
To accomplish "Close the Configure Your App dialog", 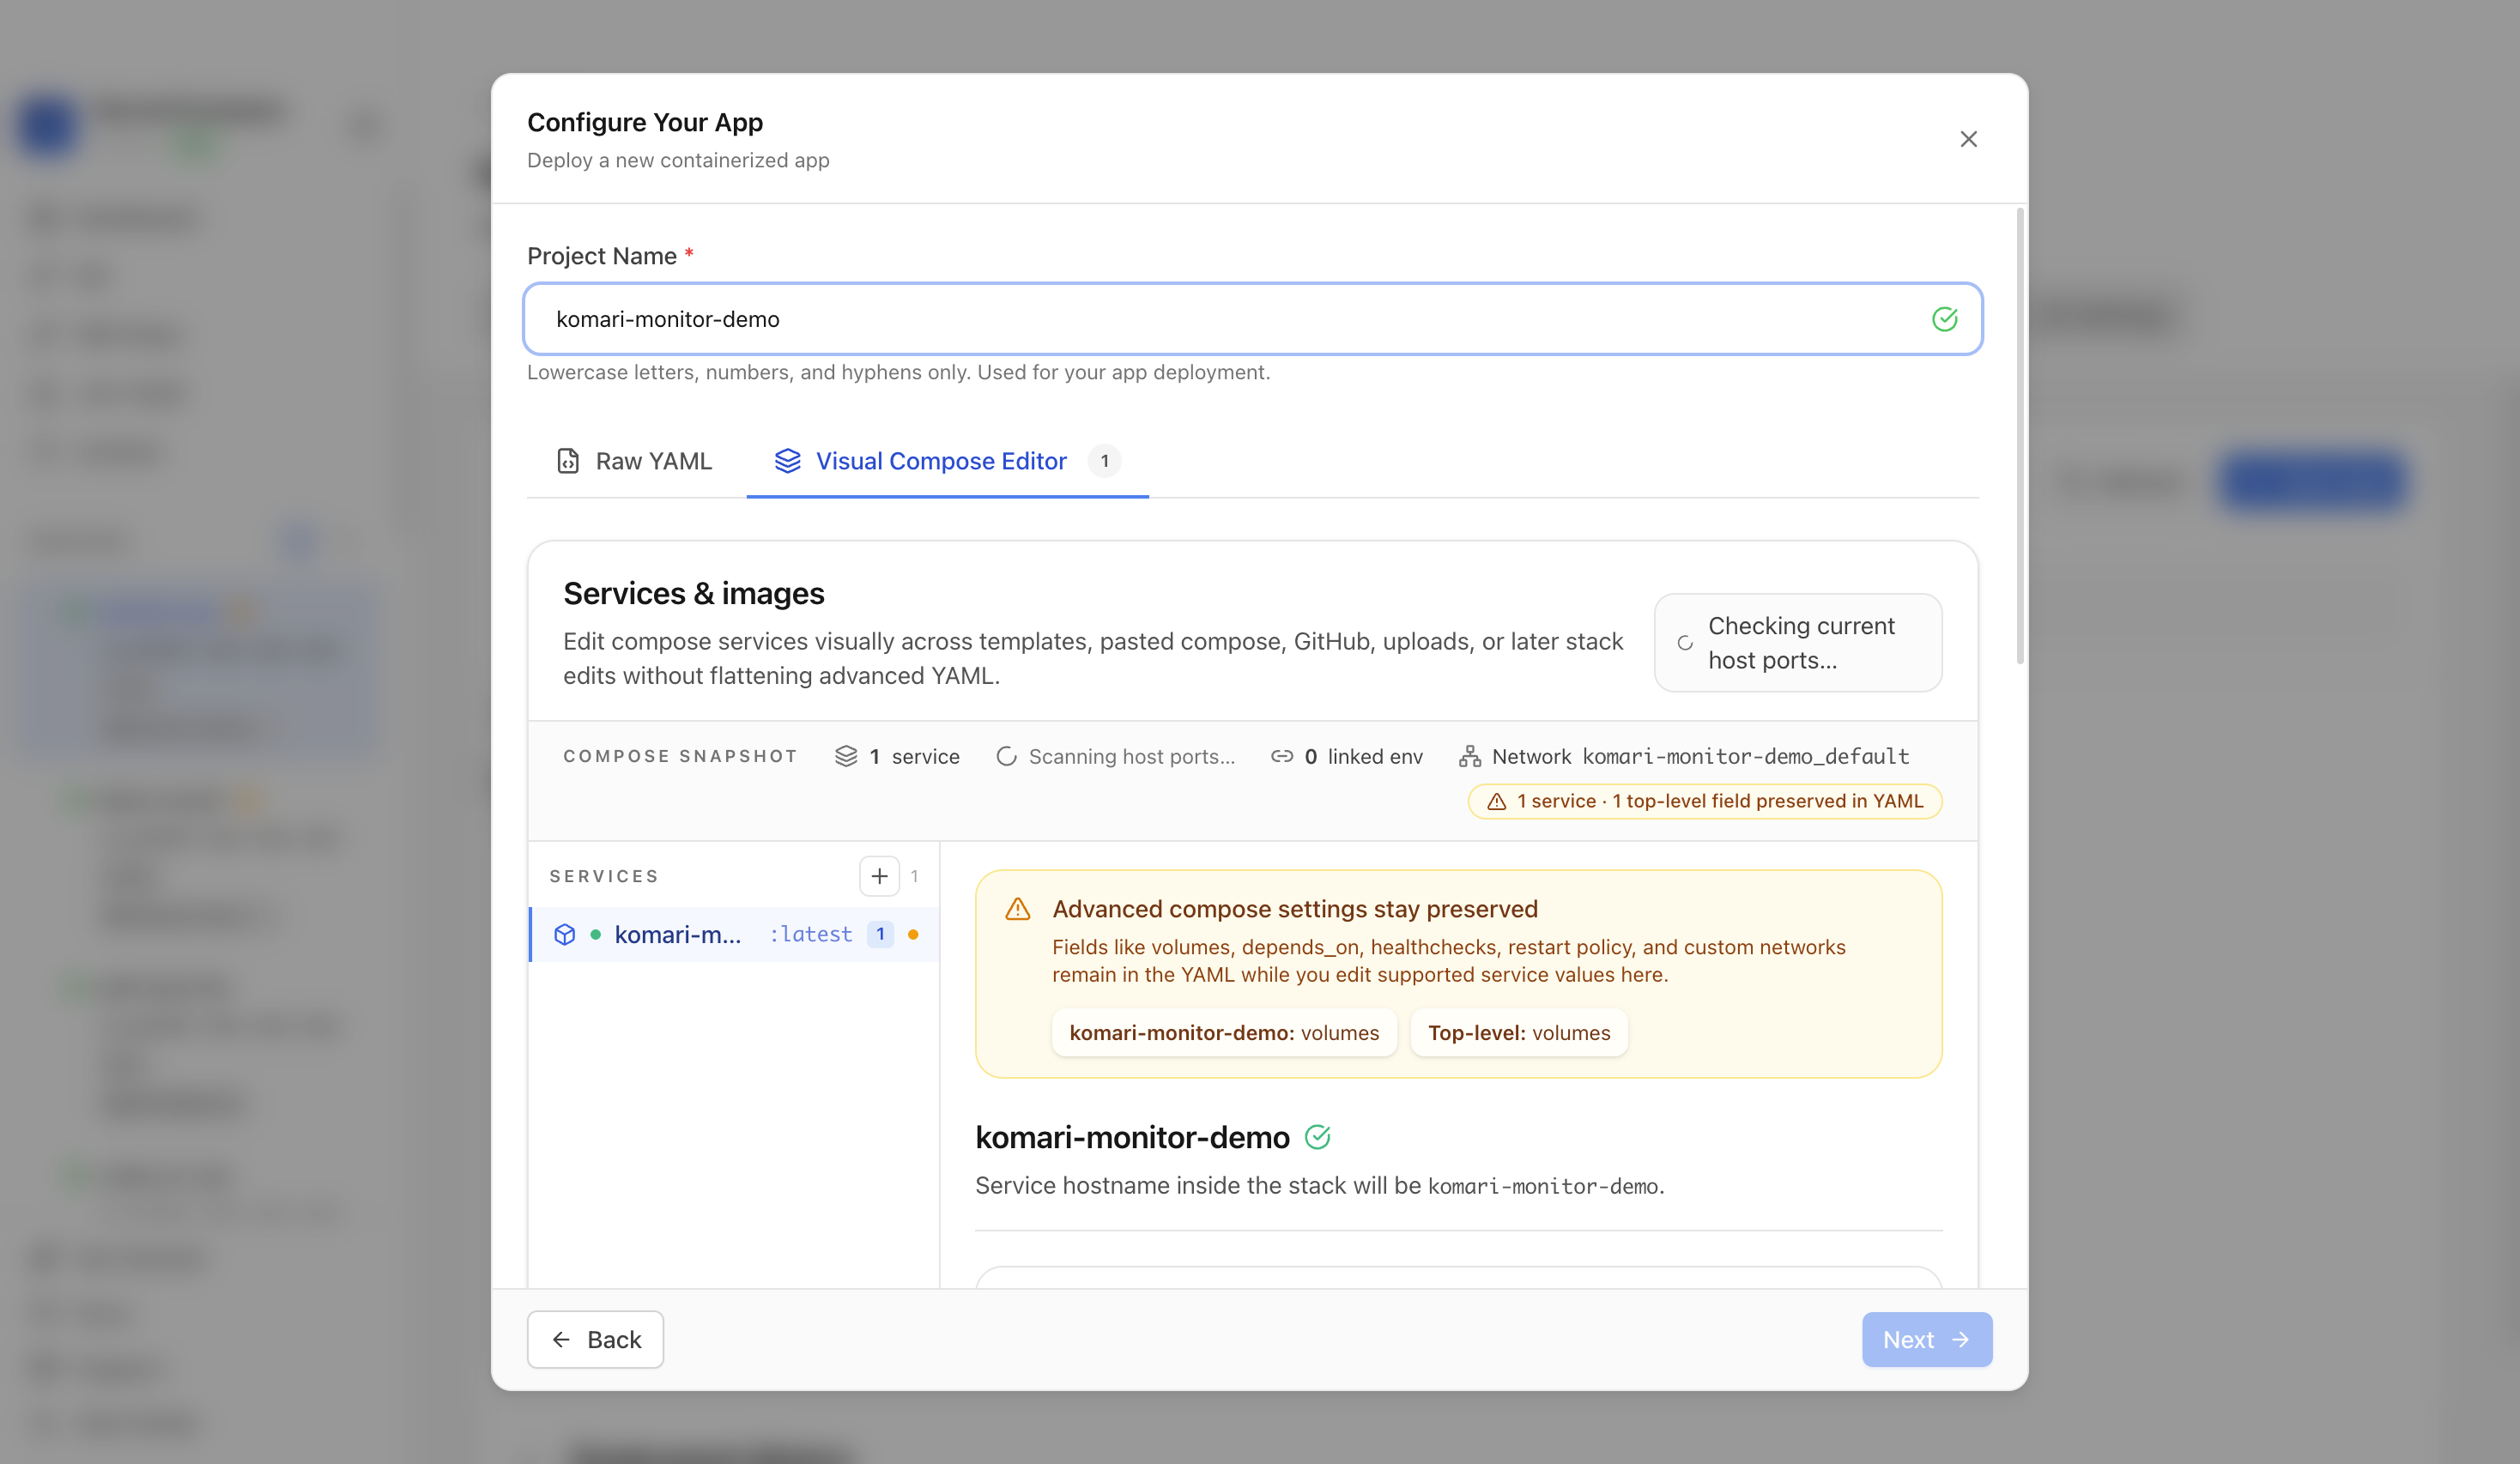I will 1968,139.
